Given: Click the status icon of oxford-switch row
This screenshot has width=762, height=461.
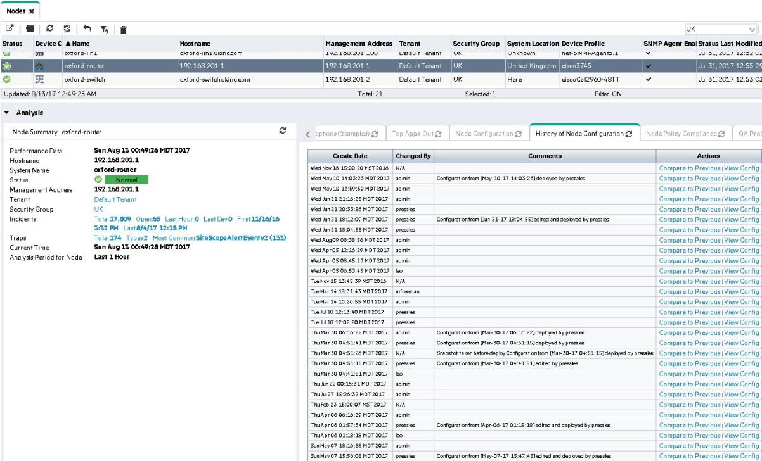Looking at the screenshot, I should 6,79.
